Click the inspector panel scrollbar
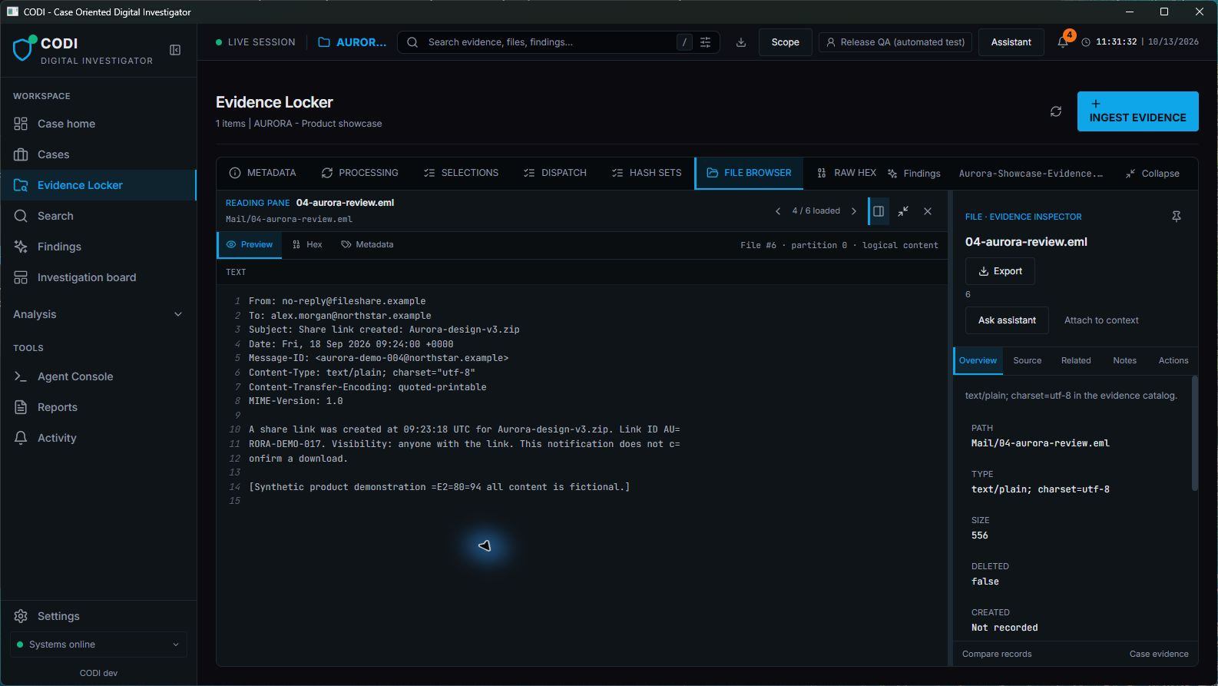 (x=1194, y=432)
